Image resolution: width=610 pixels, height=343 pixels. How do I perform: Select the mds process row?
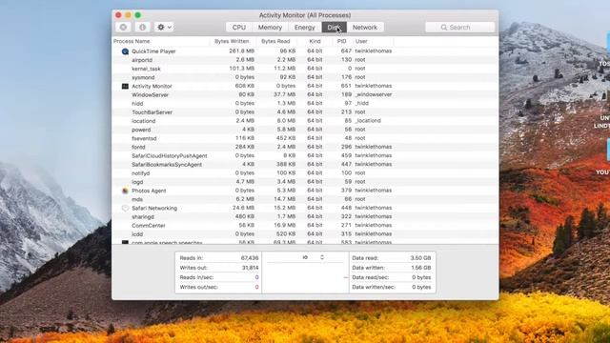(x=305, y=199)
